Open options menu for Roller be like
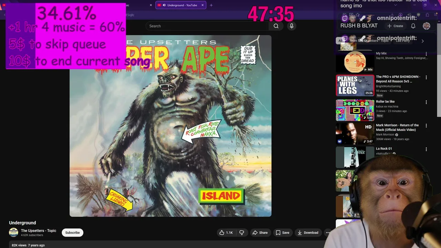 click(x=426, y=102)
